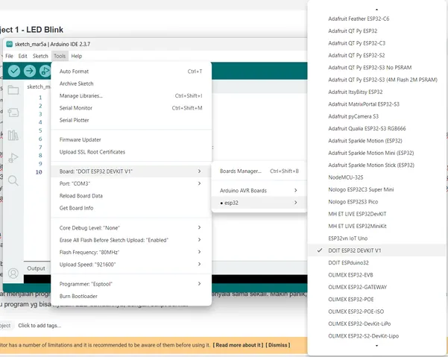Open Serial Plotter
This screenshot has height=357, width=448.
131,120
